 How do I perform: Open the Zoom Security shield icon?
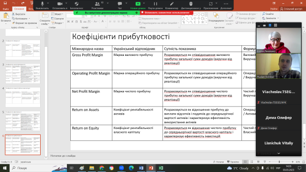(76, 5)
